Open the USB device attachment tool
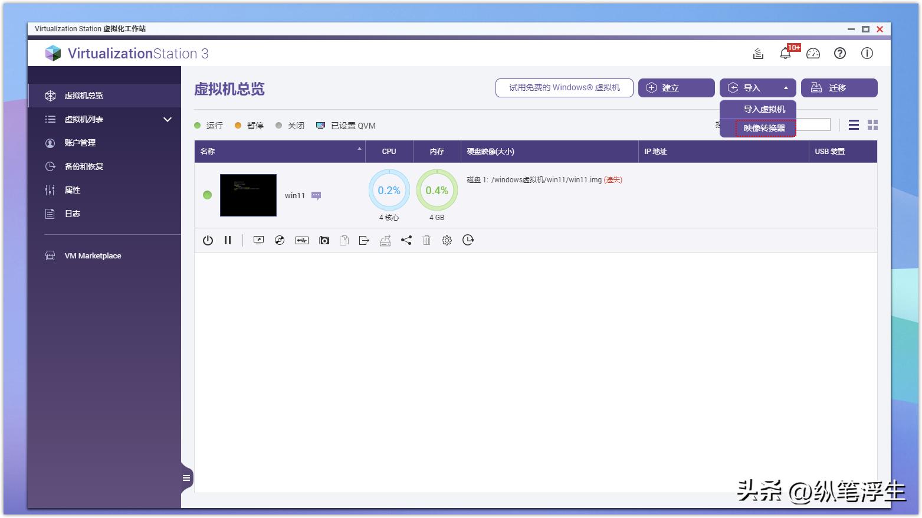This screenshot has height=518, width=922. coord(301,240)
